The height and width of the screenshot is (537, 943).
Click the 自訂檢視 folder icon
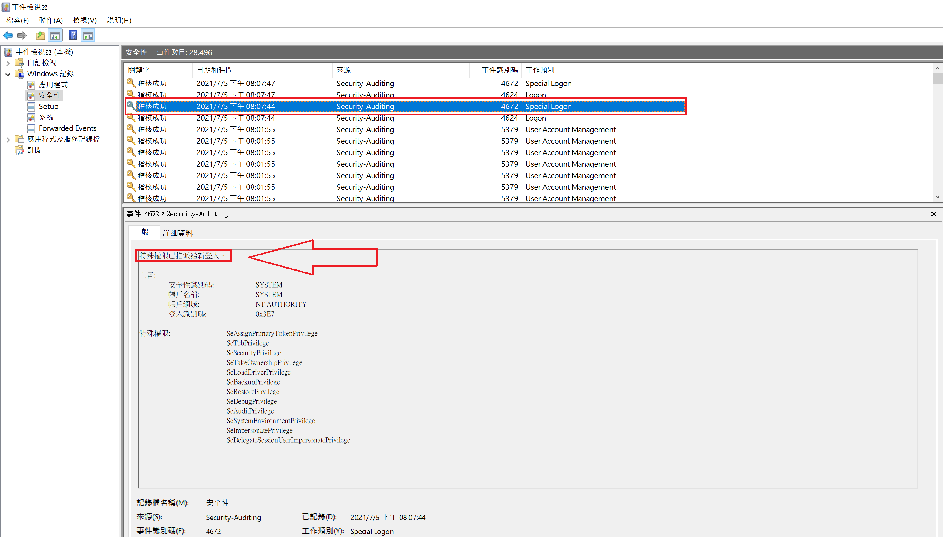[x=19, y=63]
